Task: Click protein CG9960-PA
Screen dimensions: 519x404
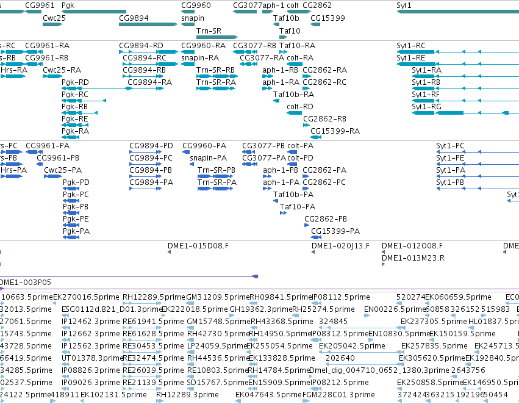Action: [204, 146]
